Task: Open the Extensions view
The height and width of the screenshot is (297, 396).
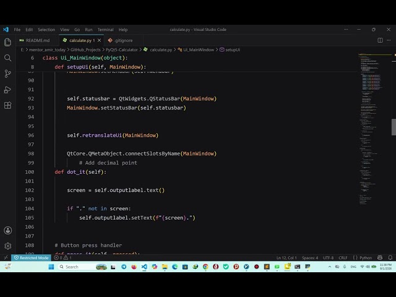Action: click(x=8, y=105)
